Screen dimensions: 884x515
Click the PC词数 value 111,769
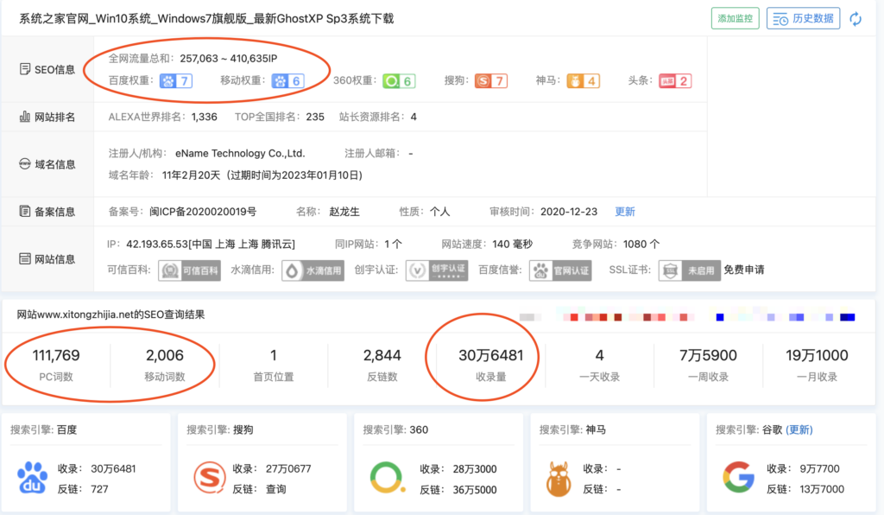[x=56, y=355]
